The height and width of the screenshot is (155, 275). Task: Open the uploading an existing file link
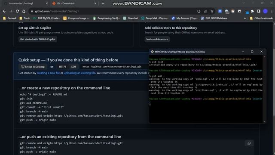point(79,73)
